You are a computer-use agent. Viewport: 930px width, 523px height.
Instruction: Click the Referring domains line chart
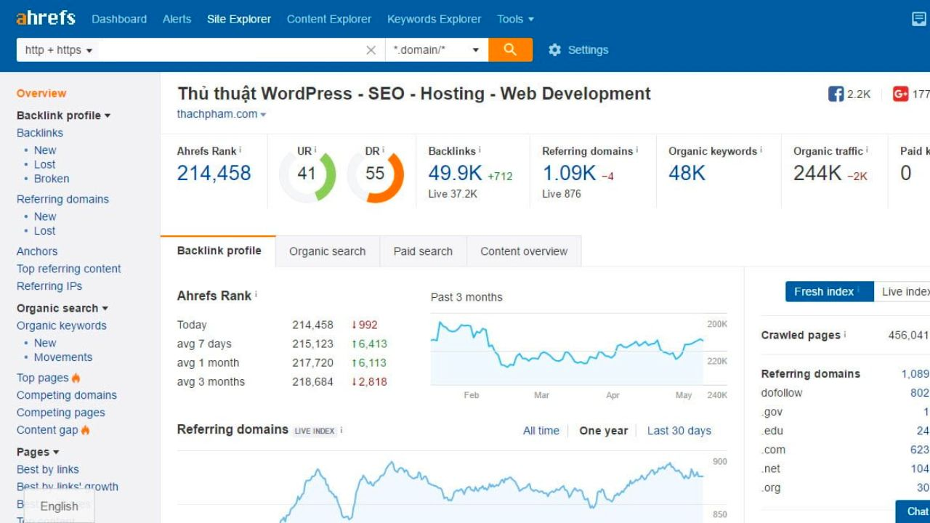440,487
